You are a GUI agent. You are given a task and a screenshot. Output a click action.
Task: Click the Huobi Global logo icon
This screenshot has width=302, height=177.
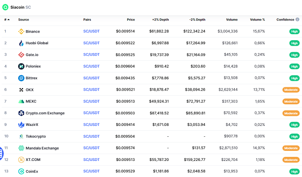(21, 43)
